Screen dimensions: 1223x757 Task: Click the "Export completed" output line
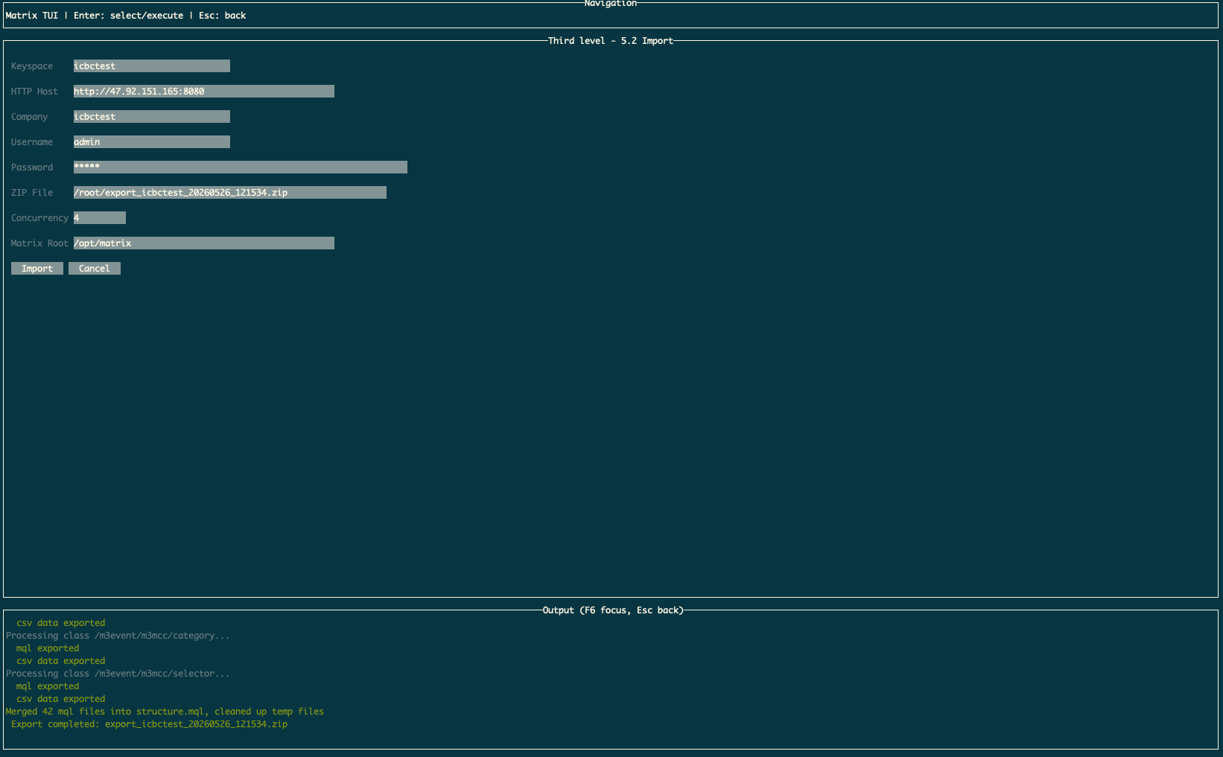(149, 724)
